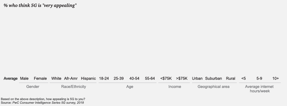Select the >$75K income segment
Image resolution: width=287 pixels, height=106 pixels.
point(182,78)
